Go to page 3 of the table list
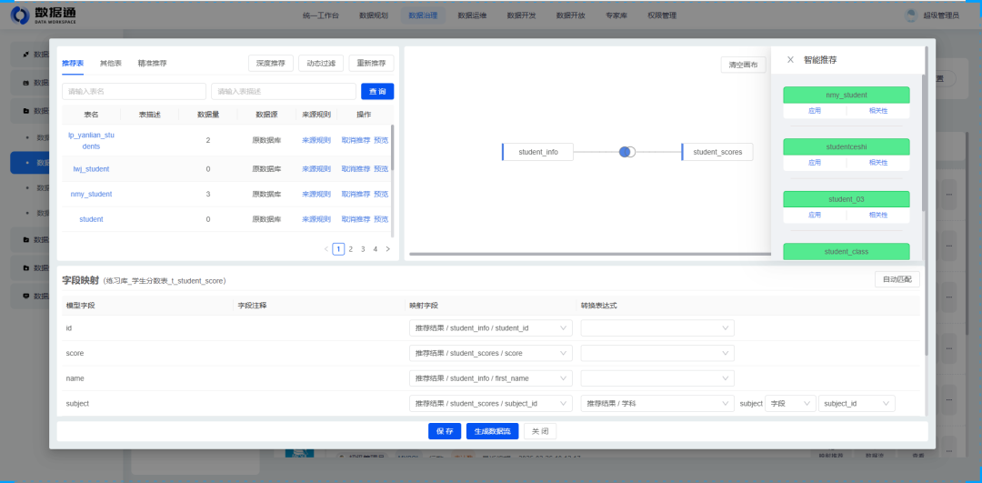Viewport: 982px width, 483px height. 363,248
